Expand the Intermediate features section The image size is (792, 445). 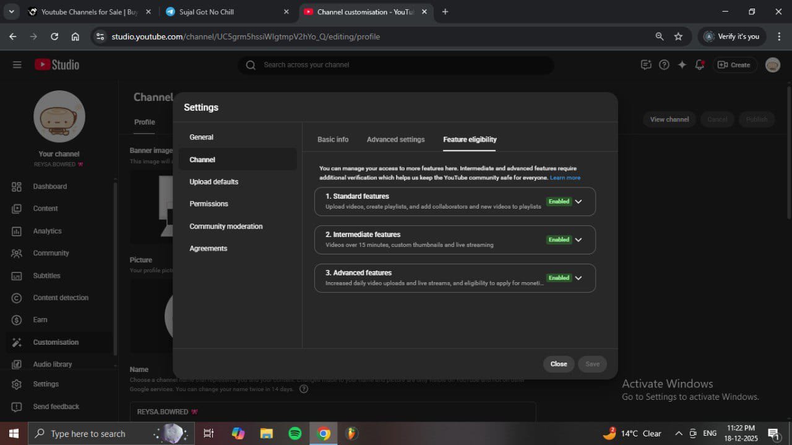click(x=579, y=240)
